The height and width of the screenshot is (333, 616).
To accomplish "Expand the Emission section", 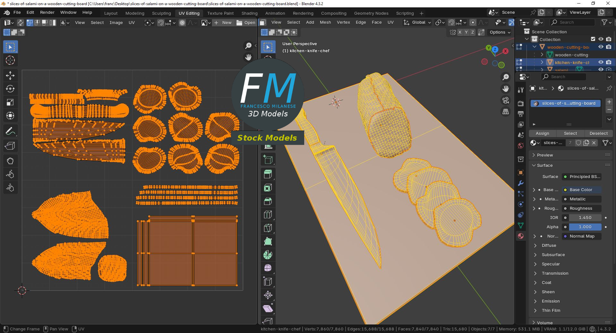I will (535, 301).
